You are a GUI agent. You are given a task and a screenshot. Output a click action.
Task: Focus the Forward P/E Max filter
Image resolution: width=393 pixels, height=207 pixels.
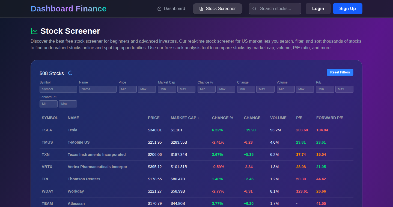[68, 104]
